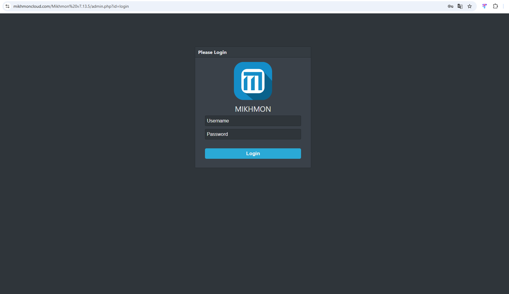
Task: Click the blue divider right of Extensions icon
Action: click(x=503, y=6)
